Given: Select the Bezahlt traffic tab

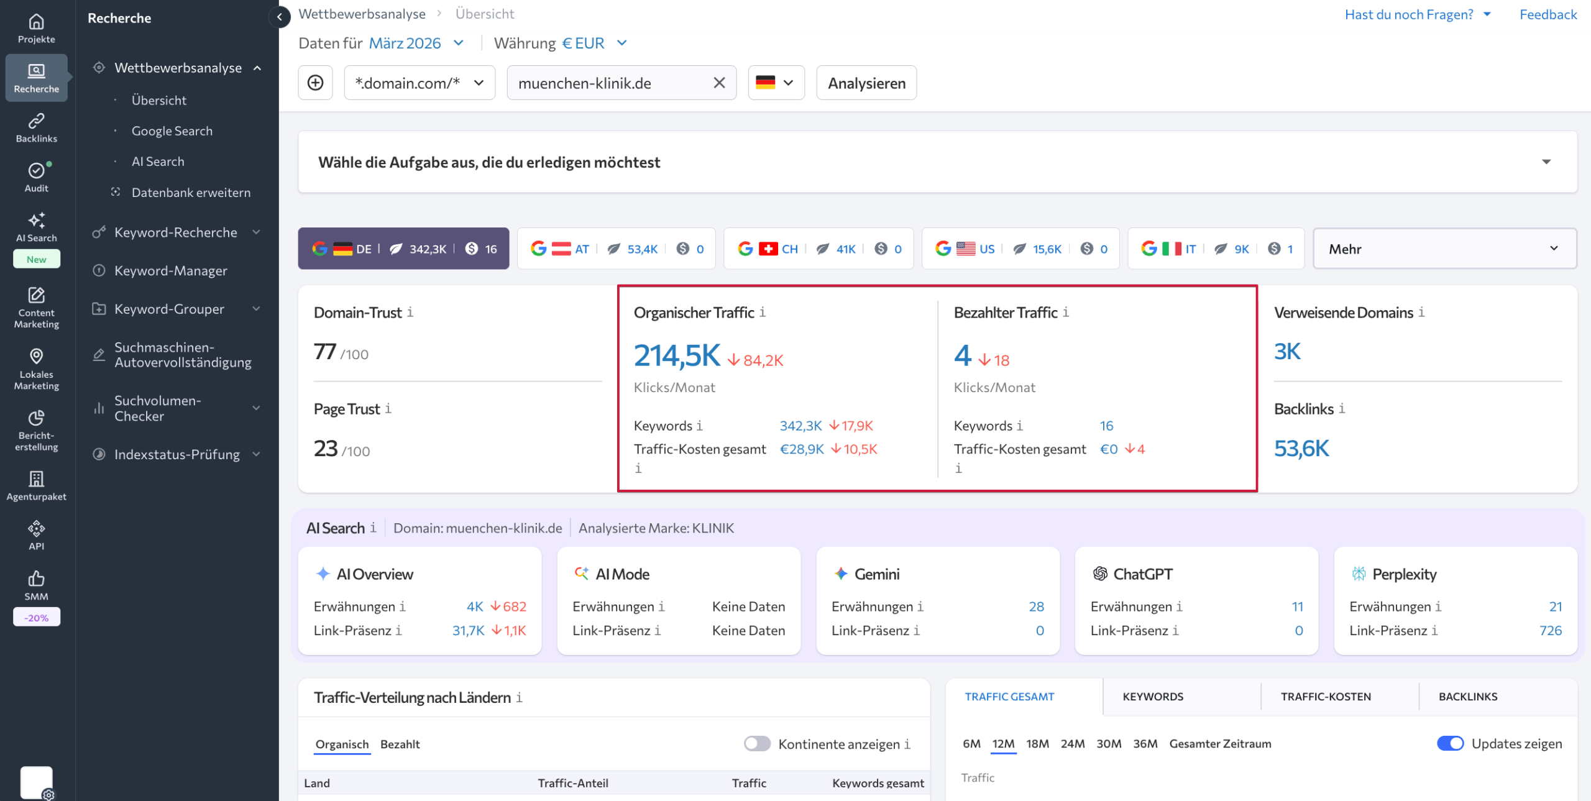Looking at the screenshot, I should coord(400,744).
